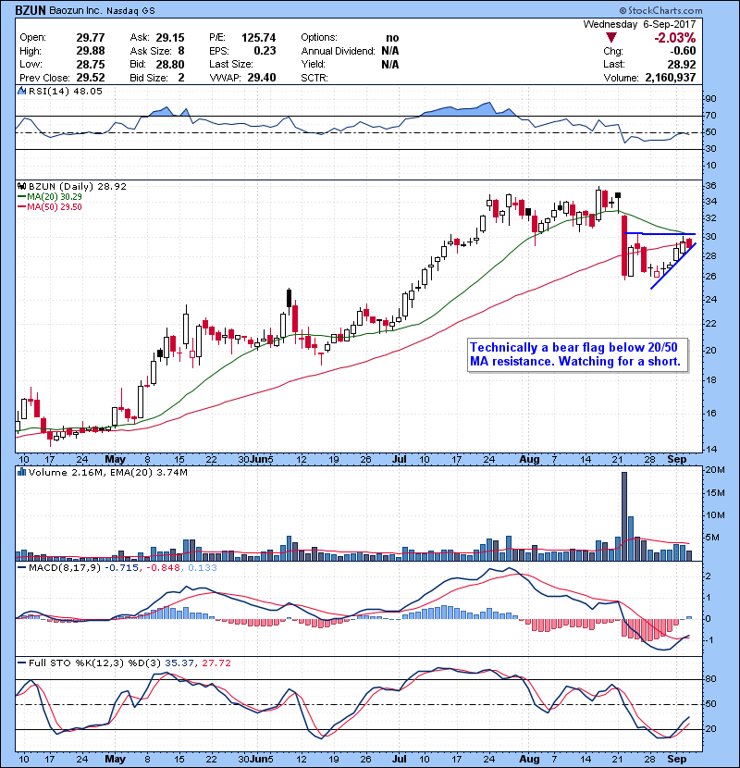Click the bear flag annotation text box
Viewport: 740px width, 768px height.
point(578,355)
